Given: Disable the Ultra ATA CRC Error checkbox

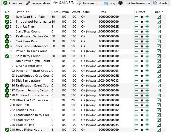Looking at the screenshot, I should point(159,100).
